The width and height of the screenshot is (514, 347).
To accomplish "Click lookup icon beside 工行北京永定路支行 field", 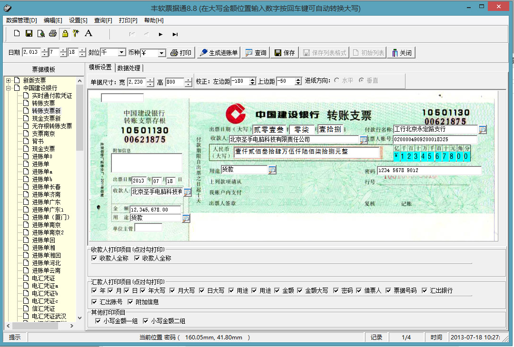I will tap(482, 130).
